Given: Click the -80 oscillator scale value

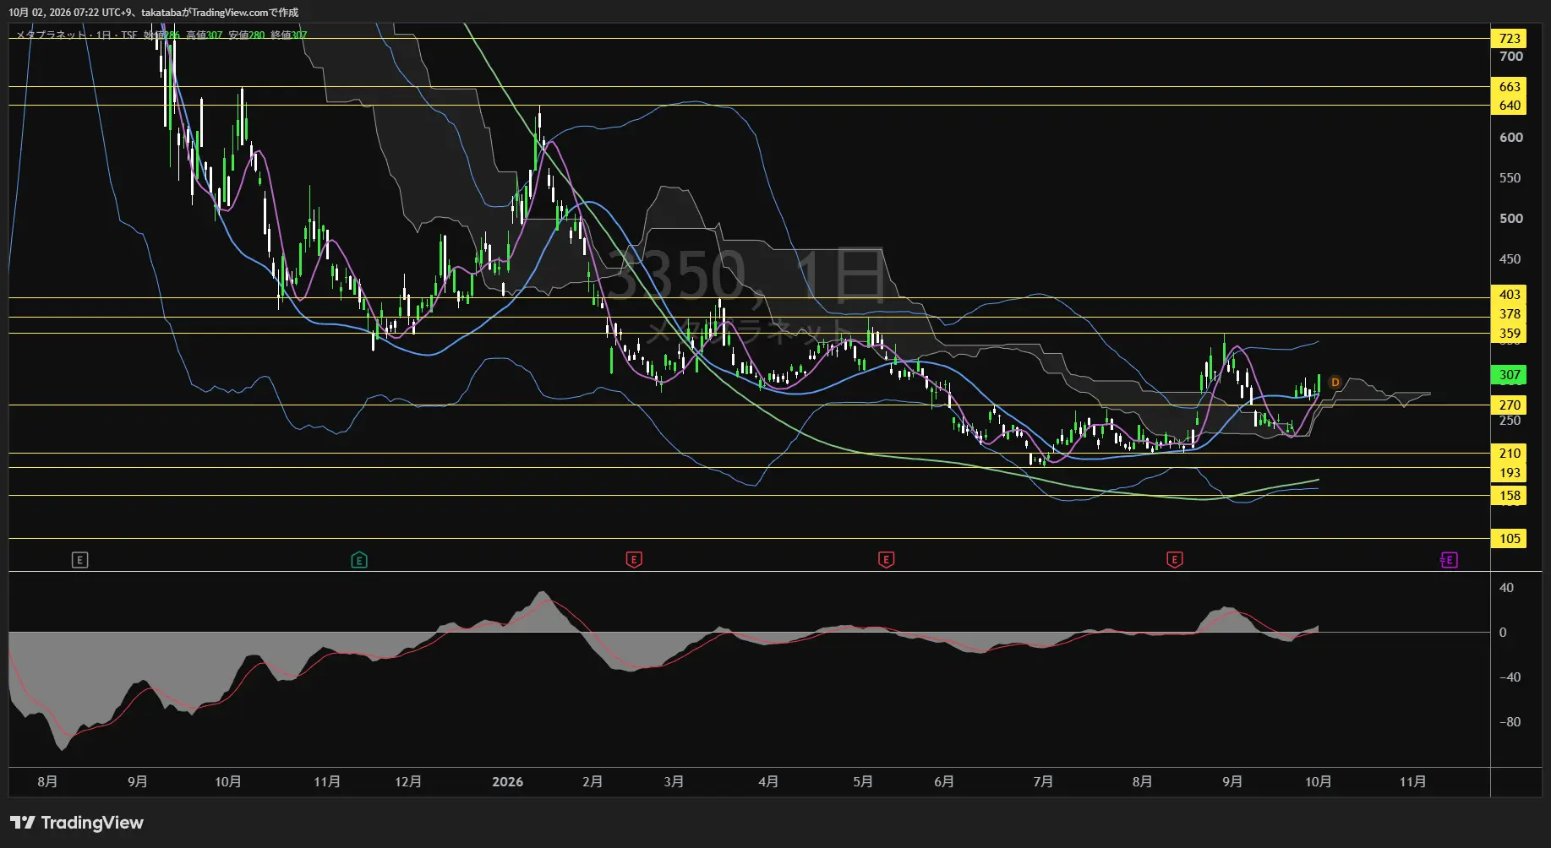Looking at the screenshot, I should tap(1510, 722).
